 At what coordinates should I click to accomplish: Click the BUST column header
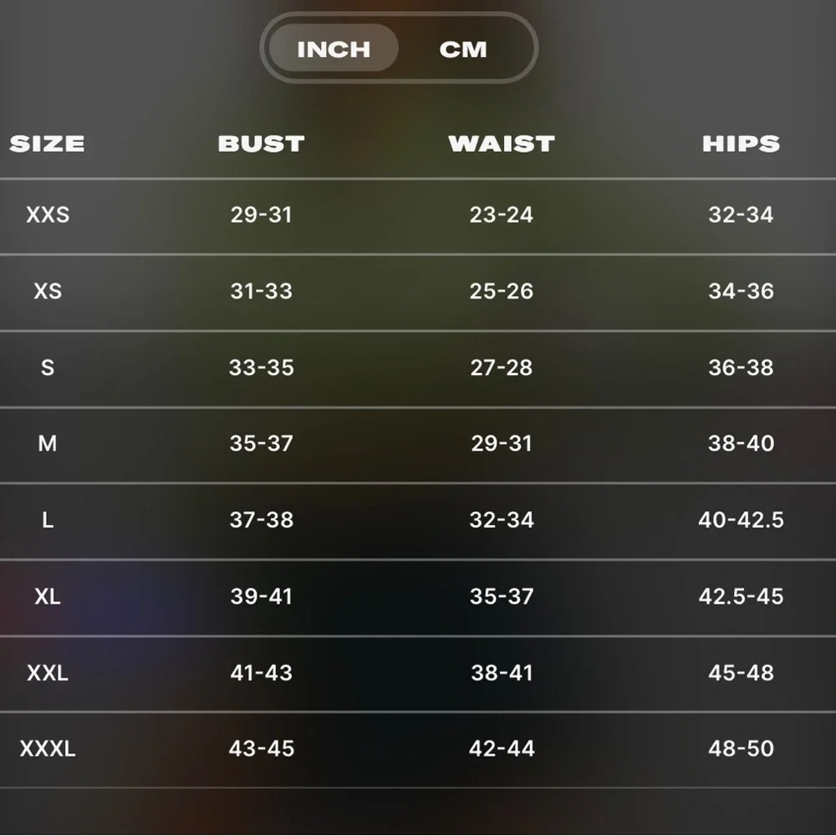261,144
